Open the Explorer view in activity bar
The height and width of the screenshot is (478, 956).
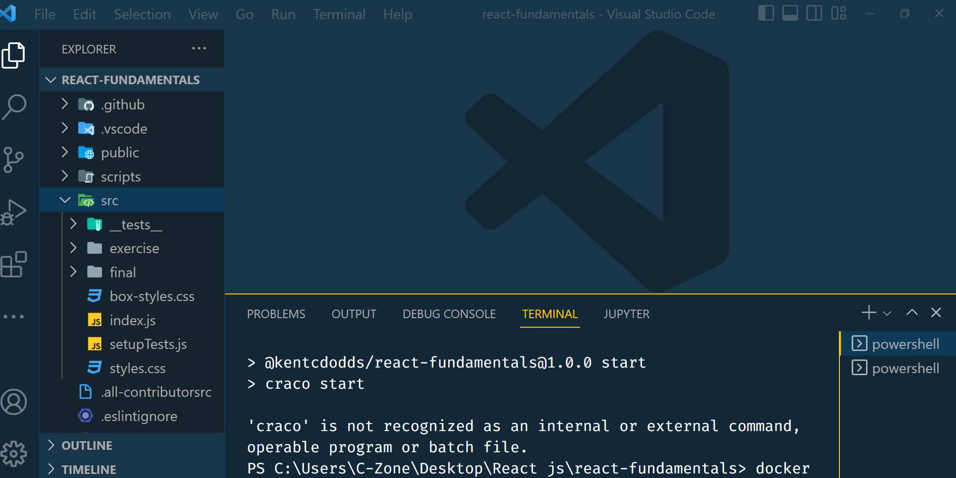(14, 55)
